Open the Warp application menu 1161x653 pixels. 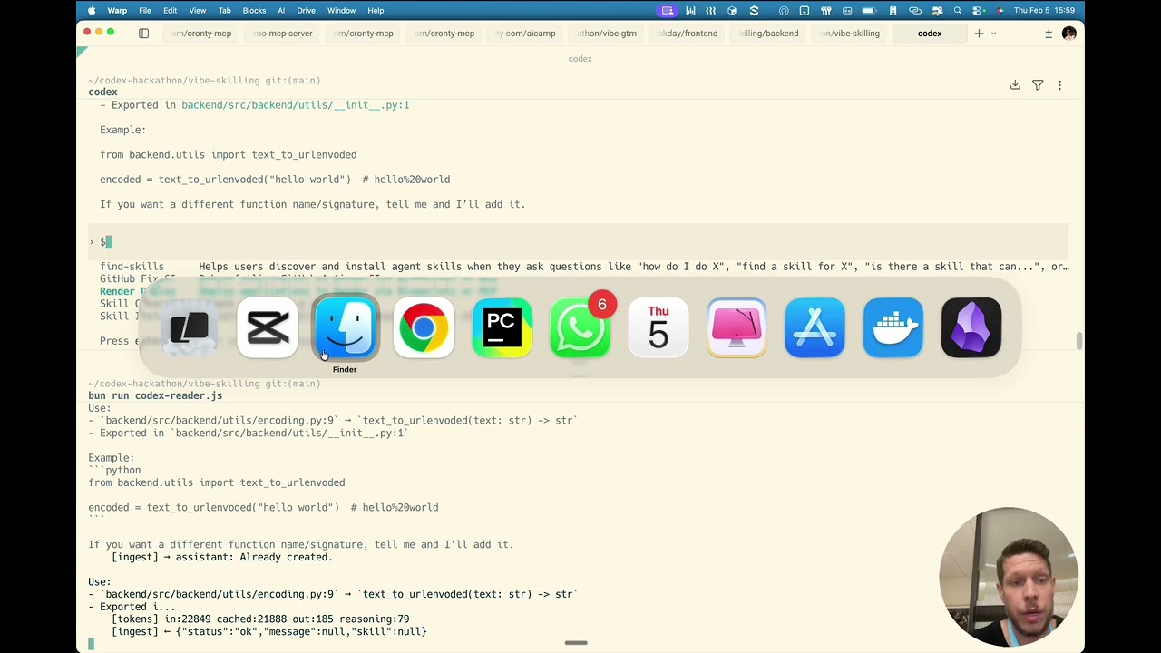point(117,11)
